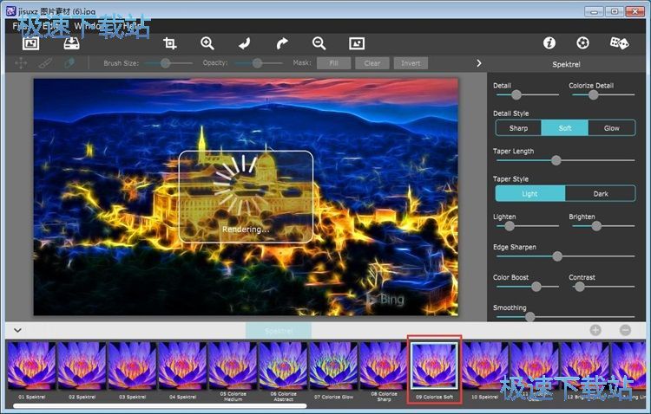This screenshot has width=651, height=414.
Task: Click the undo arrow icon
Action: (245, 43)
